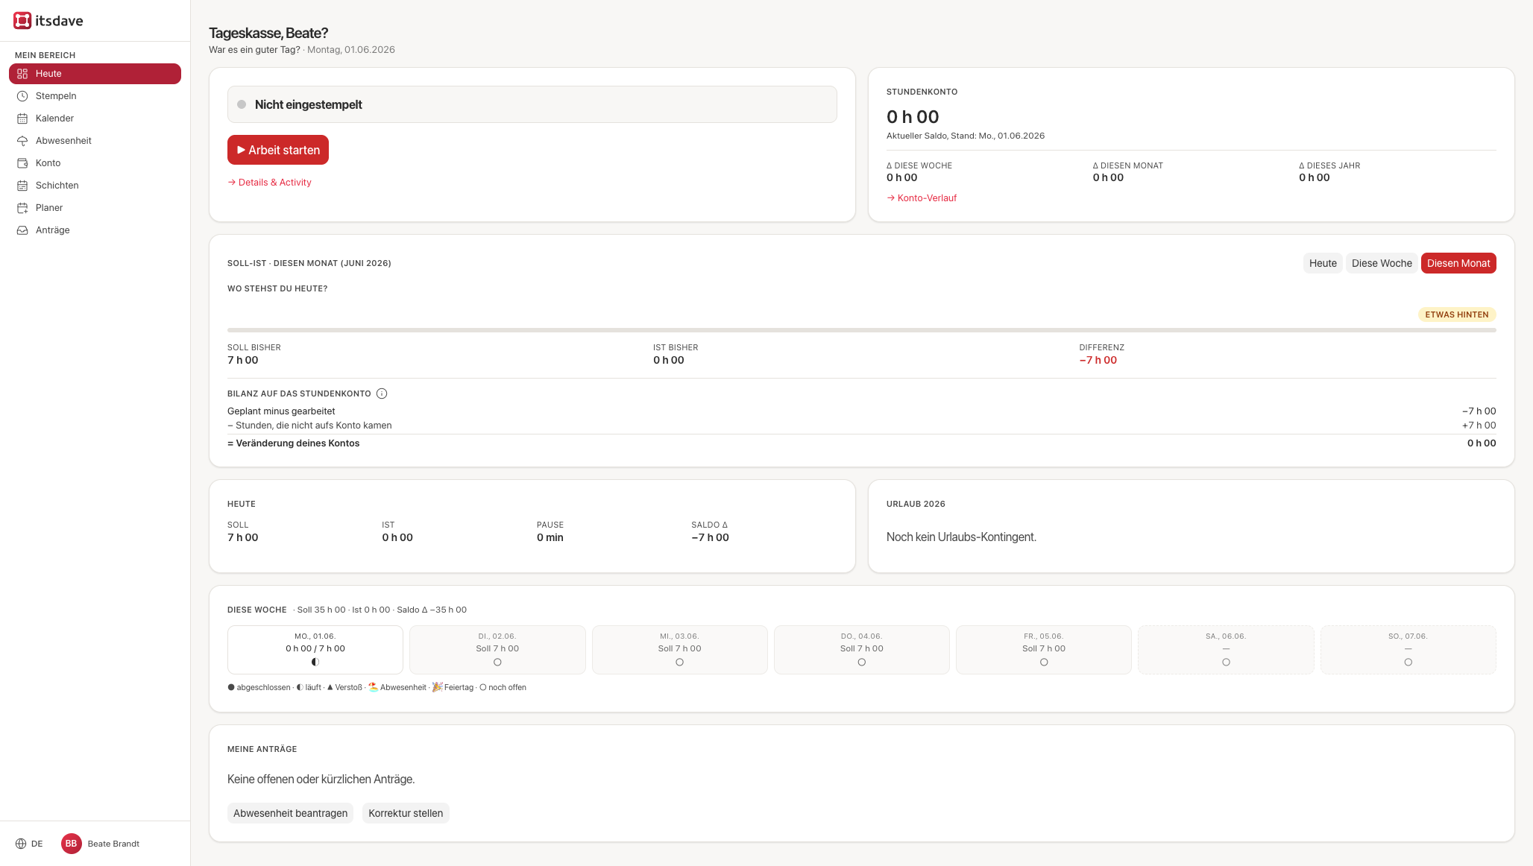
Task: Click the globe language icon
Action: [21, 844]
